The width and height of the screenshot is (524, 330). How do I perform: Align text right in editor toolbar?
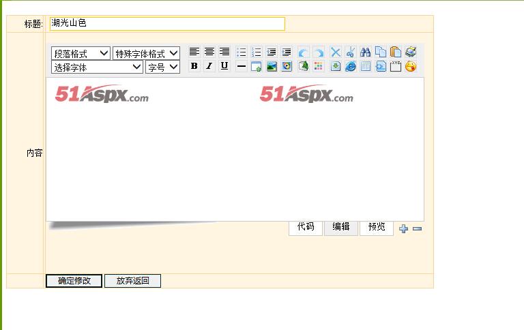click(x=224, y=52)
